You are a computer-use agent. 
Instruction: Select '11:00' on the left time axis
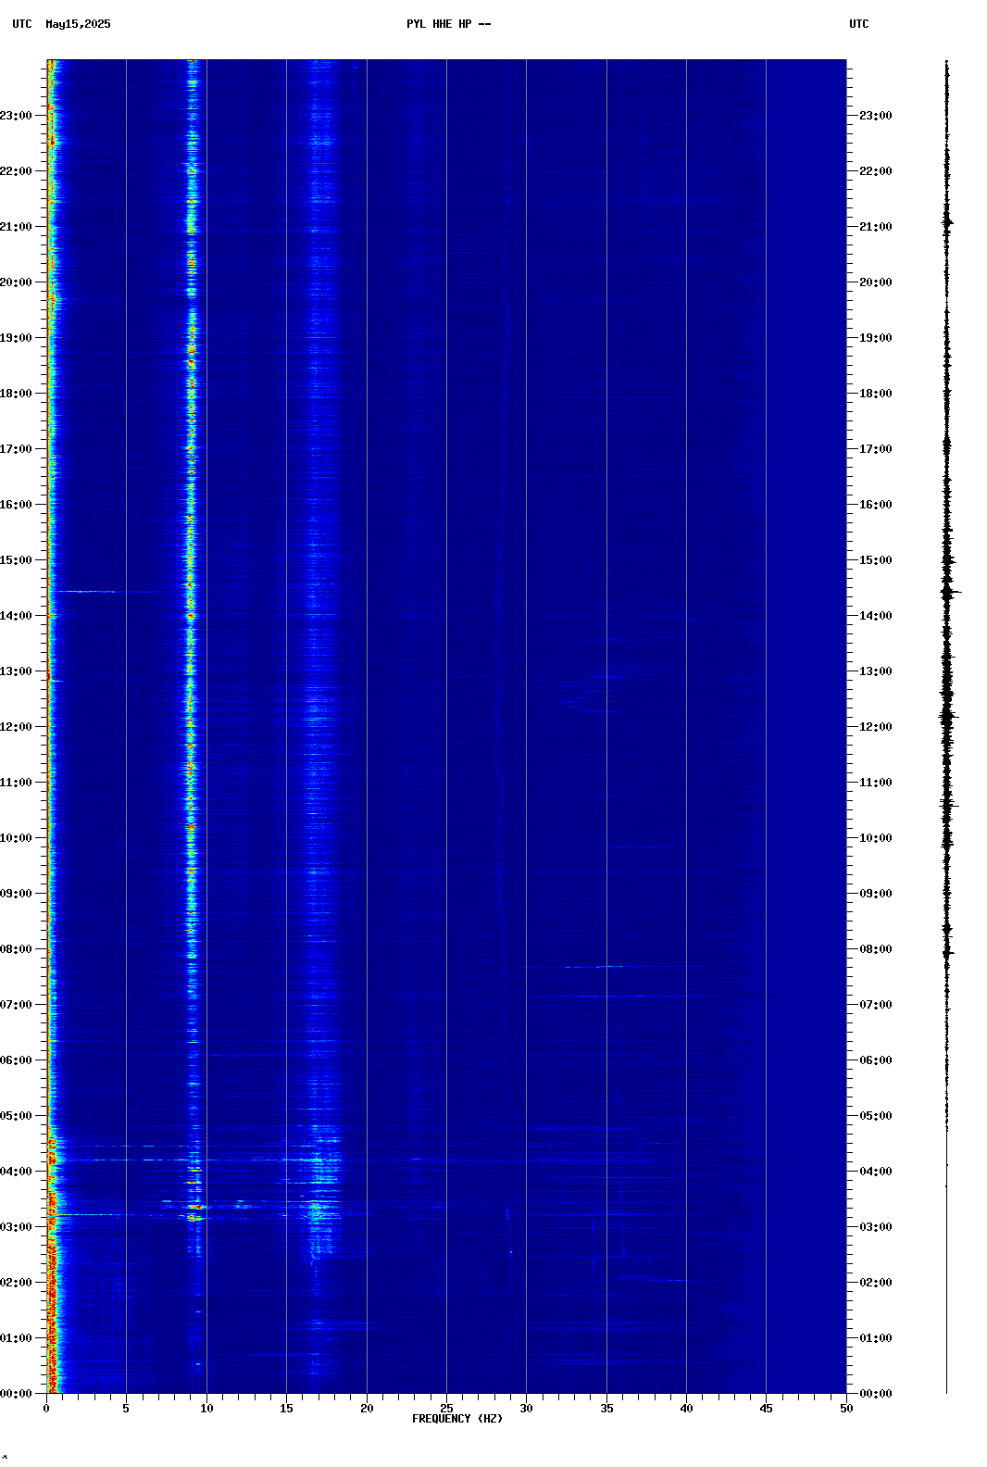tap(16, 783)
